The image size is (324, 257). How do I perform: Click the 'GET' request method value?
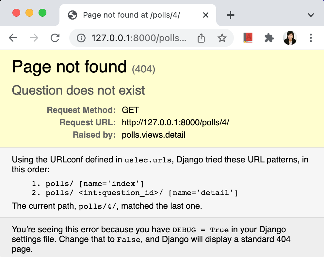point(131,110)
